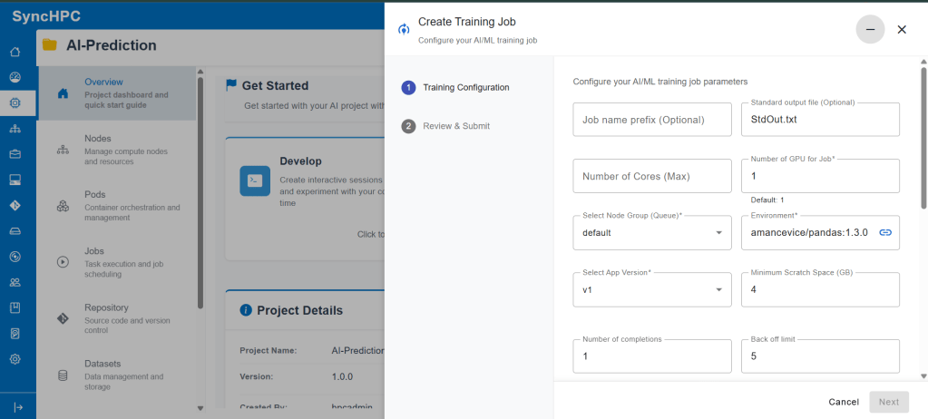The height and width of the screenshot is (419, 928).
Task: Click the Next button
Action: click(x=888, y=402)
